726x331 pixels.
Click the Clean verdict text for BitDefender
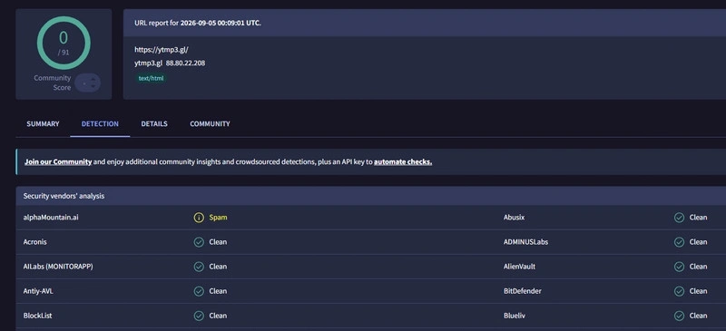(698, 291)
